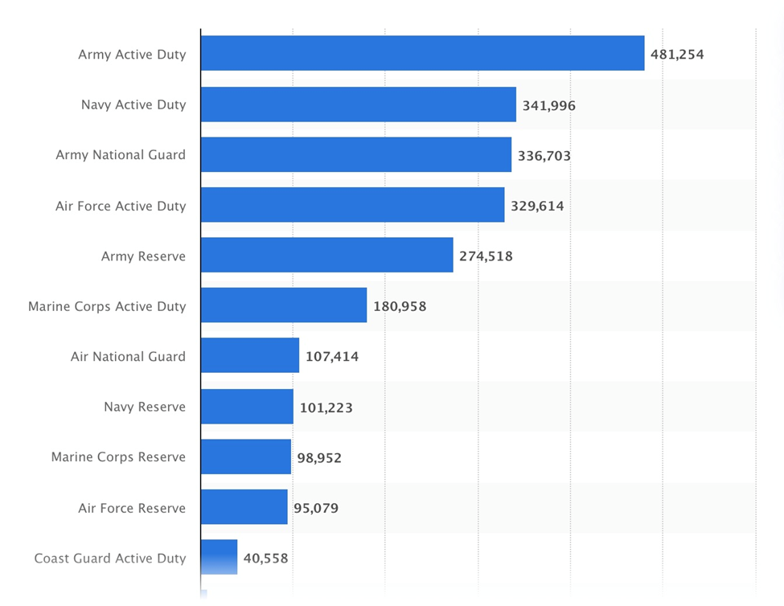Click the Army Reserve bar
The image size is (784, 606).
[326, 255]
